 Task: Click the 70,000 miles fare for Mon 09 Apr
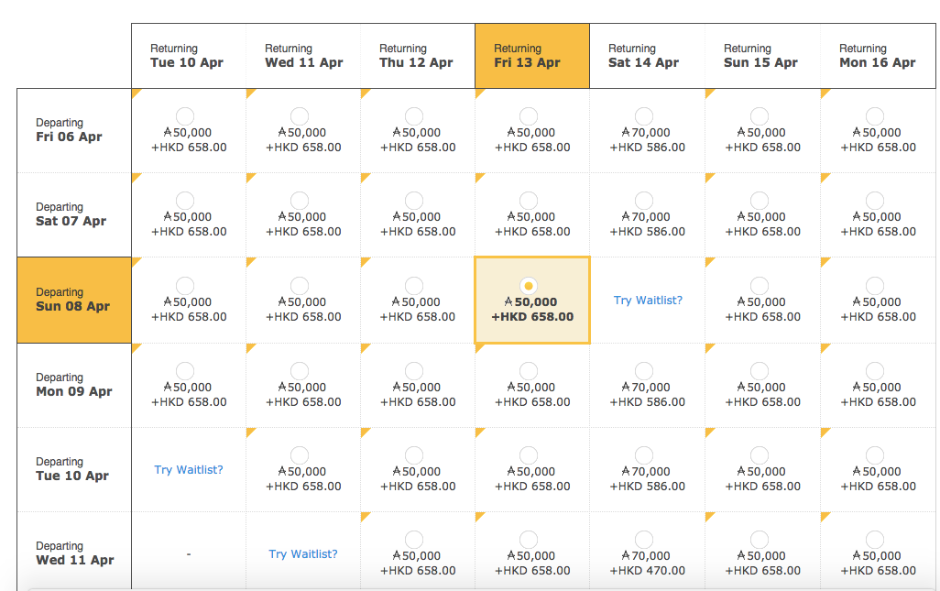(647, 388)
